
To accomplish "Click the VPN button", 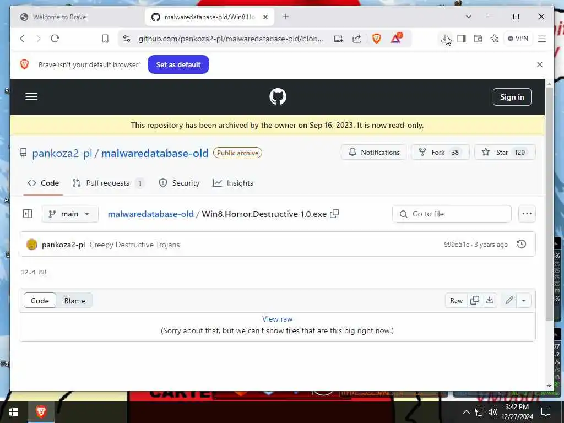I will click(x=518, y=39).
